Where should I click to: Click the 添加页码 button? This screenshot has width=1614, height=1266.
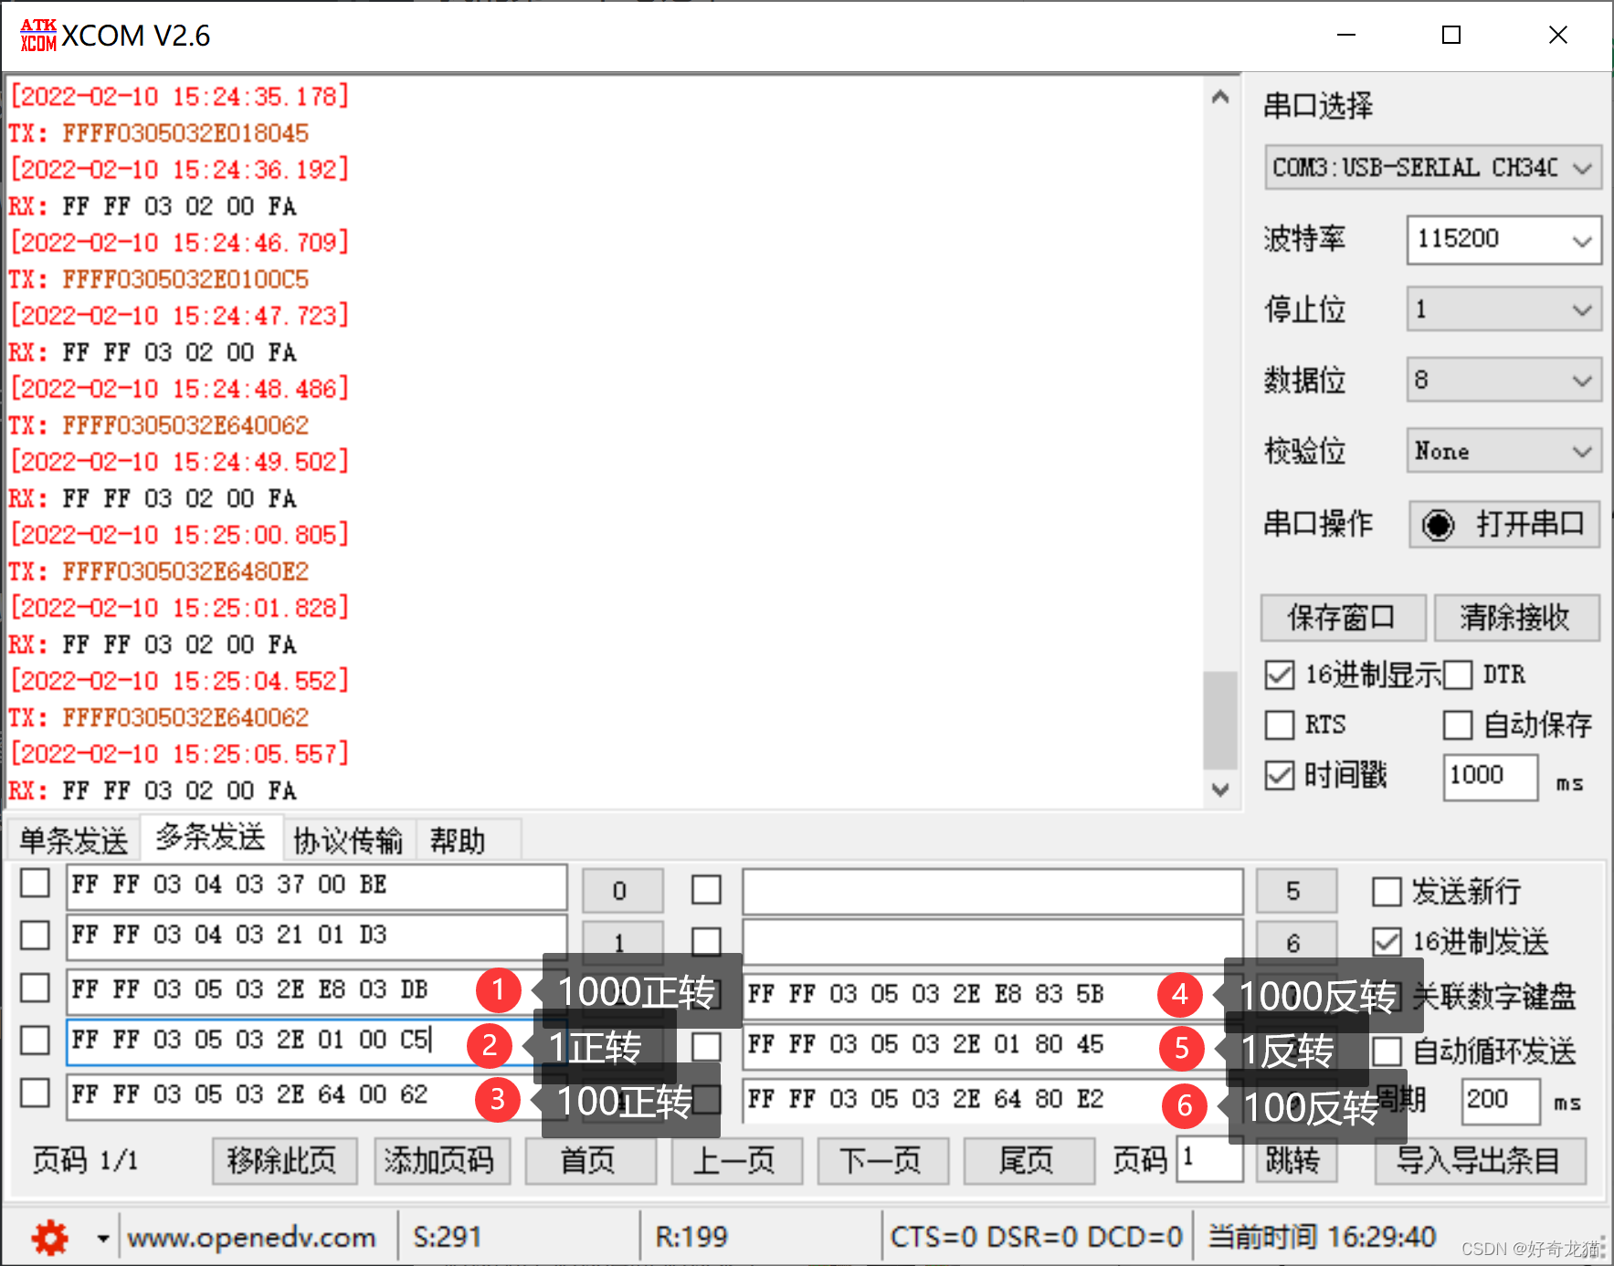[x=442, y=1161]
